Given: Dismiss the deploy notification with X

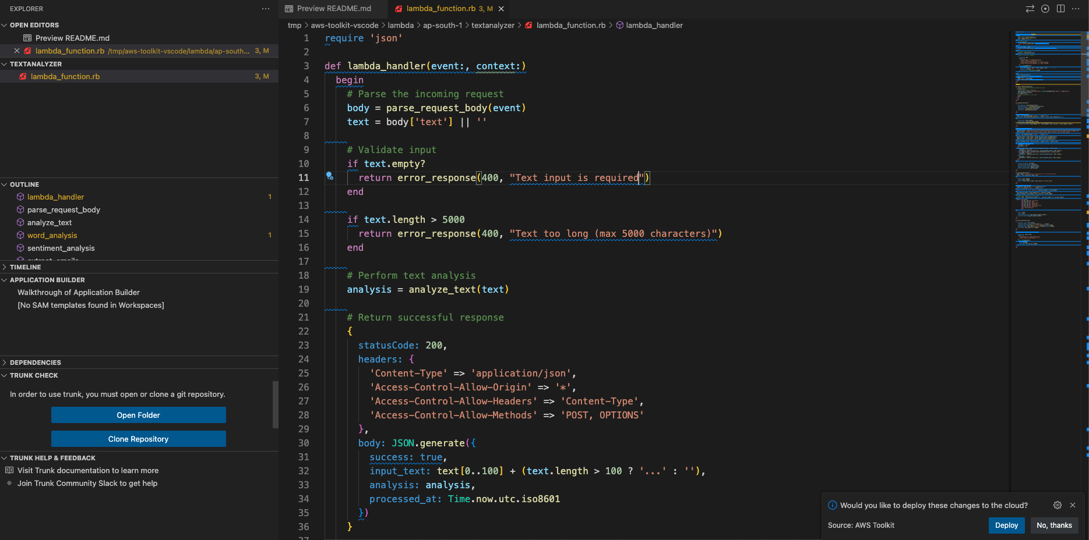Looking at the screenshot, I should (1073, 505).
